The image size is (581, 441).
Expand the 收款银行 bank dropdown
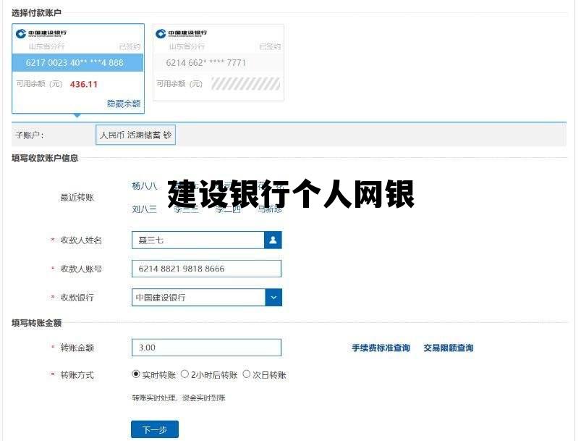pos(273,297)
